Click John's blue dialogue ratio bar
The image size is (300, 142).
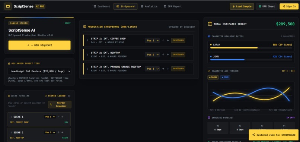pos(227,60)
